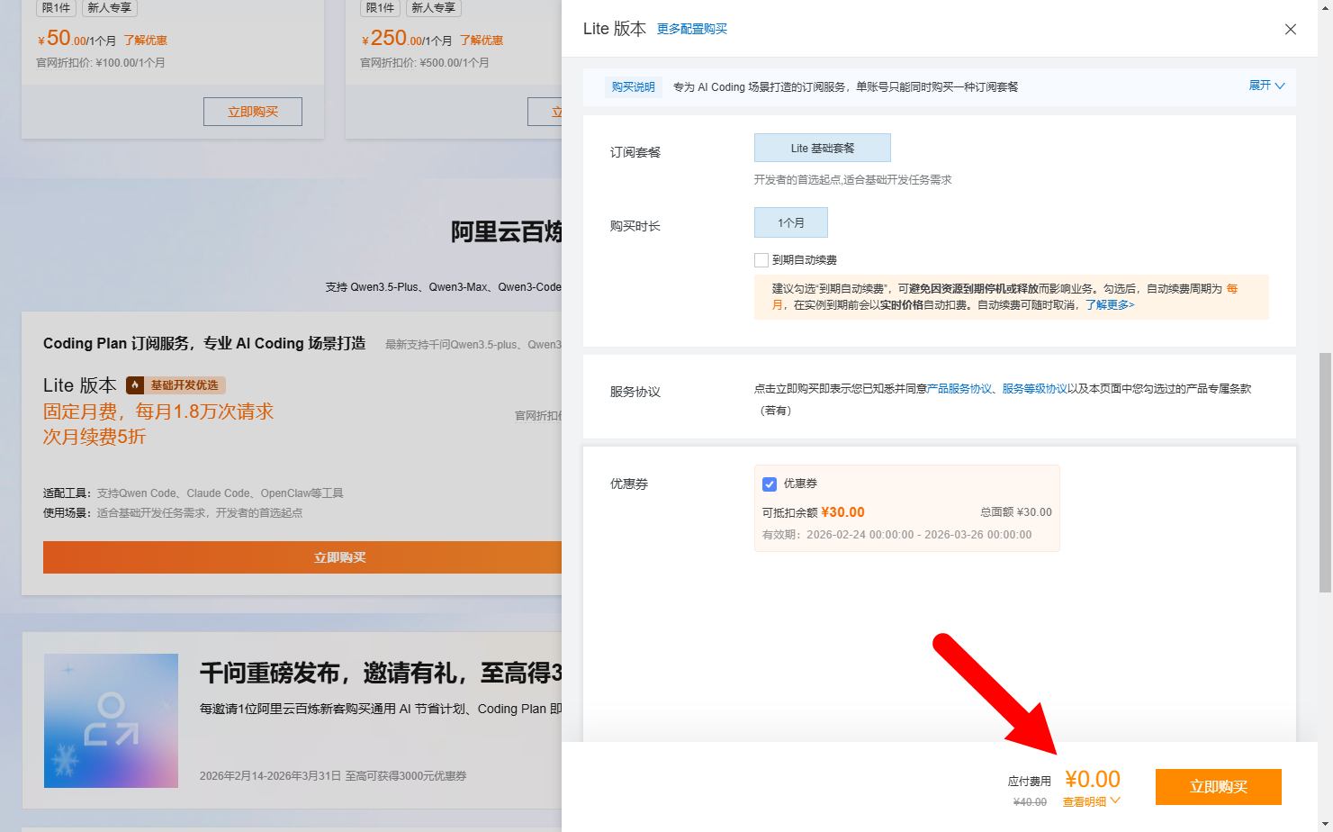Click the wide orange 立即购买 bar for Lite 版本

pyautogui.click(x=302, y=557)
